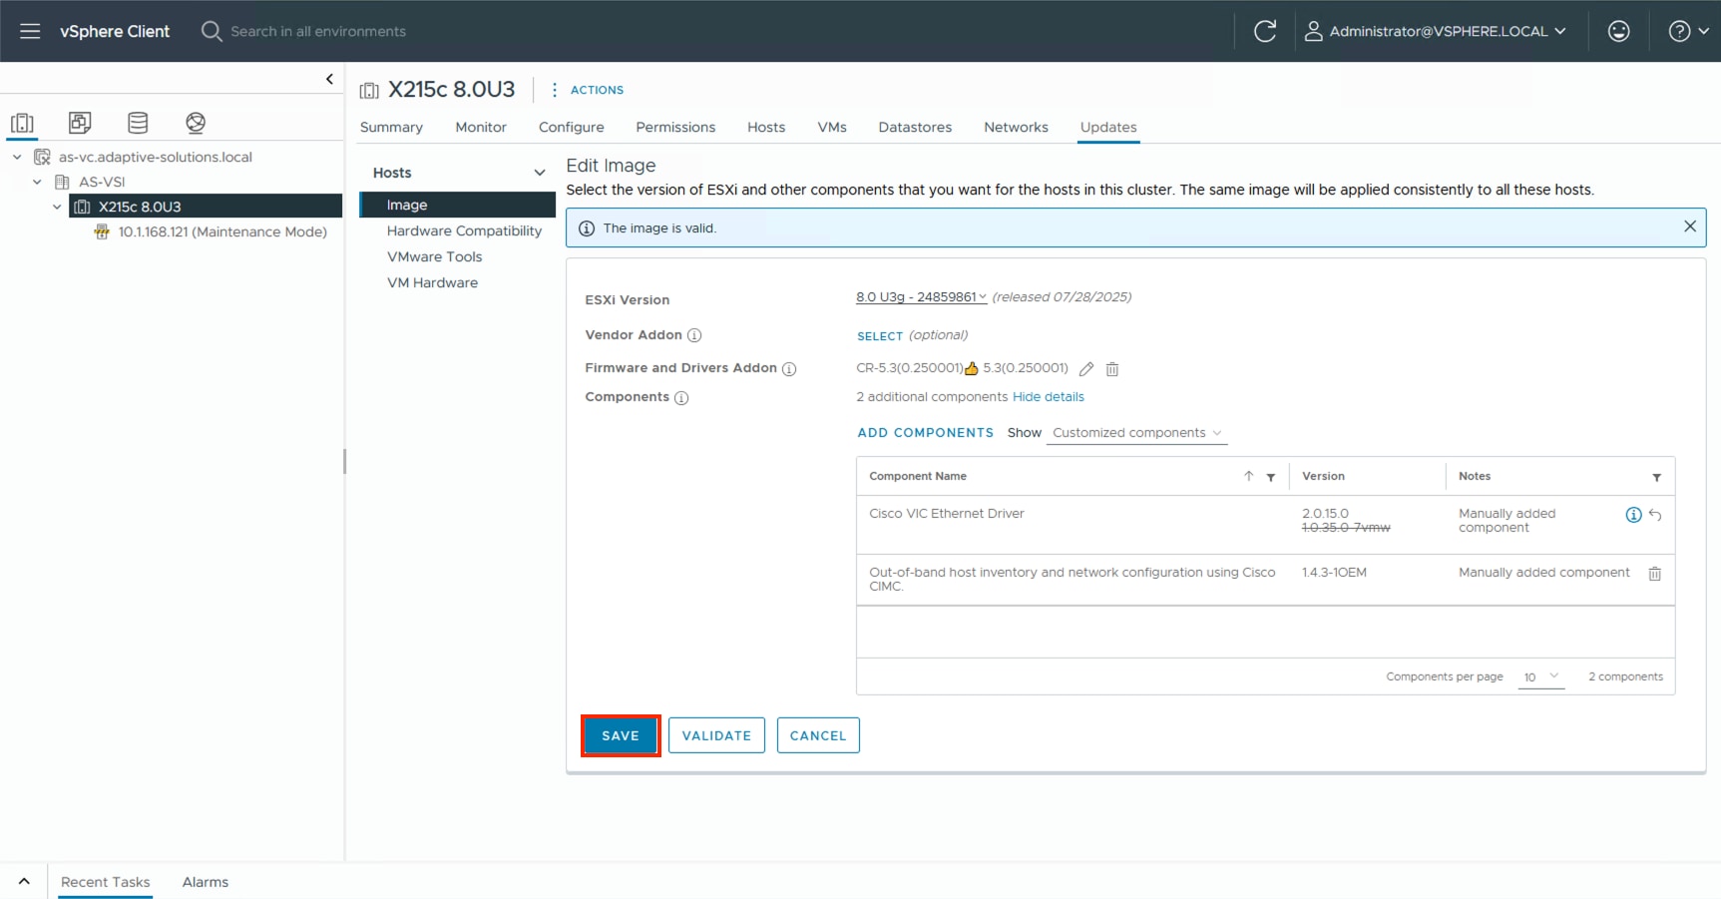1721x899 pixels.
Task: Revert the Cisco VIC Ethernet Driver change
Action: 1656,515
